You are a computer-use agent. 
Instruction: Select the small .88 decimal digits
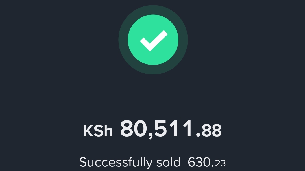click(209, 131)
